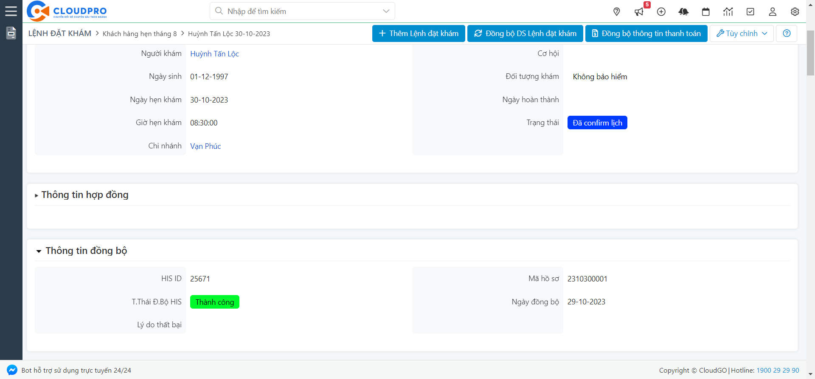Image resolution: width=815 pixels, height=379 pixels.
Task: Select the Giờ hẹn khám value 08:30:00
Action: [x=204, y=123]
